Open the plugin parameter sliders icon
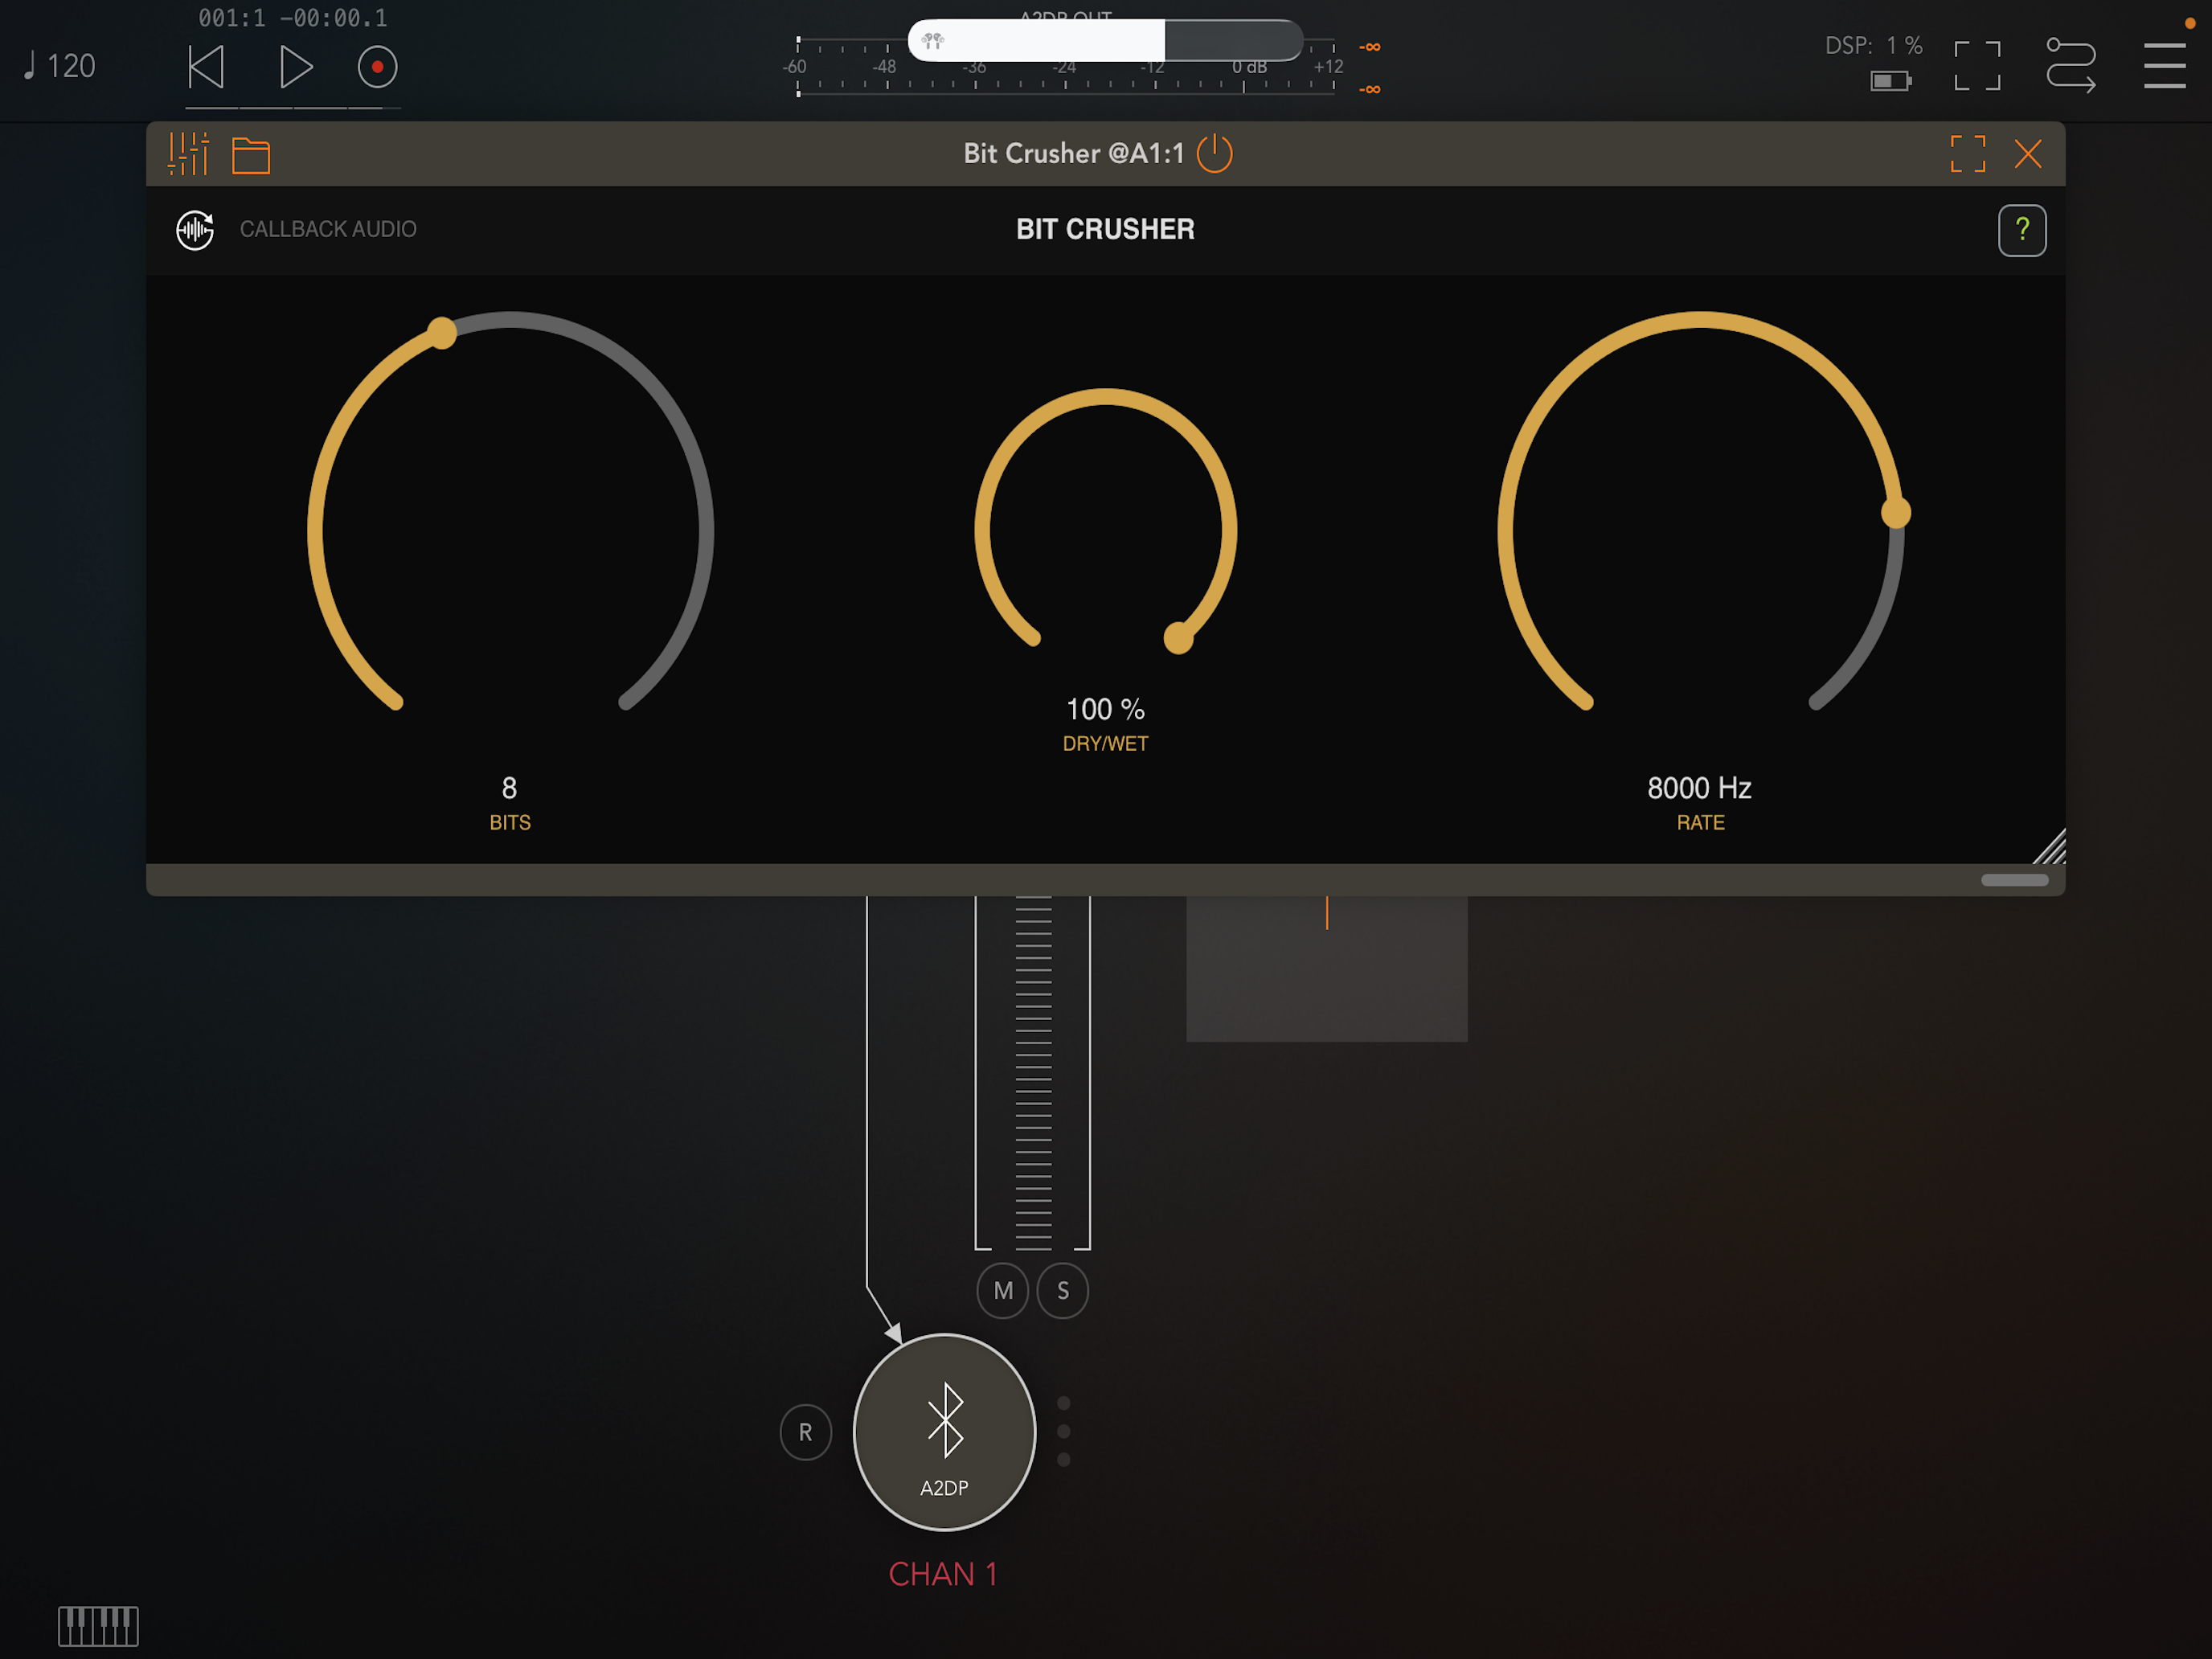The height and width of the screenshot is (1659, 2212). 188,154
